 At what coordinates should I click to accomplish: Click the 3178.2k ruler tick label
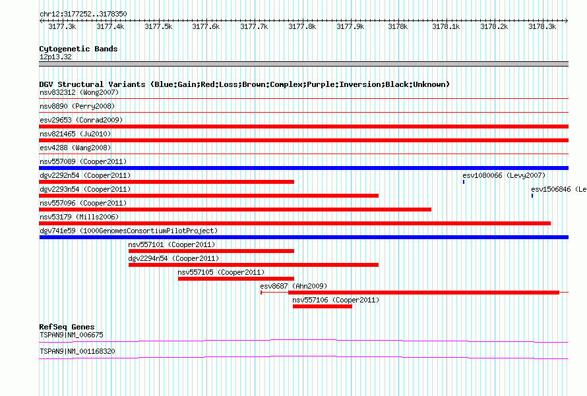tap(494, 26)
